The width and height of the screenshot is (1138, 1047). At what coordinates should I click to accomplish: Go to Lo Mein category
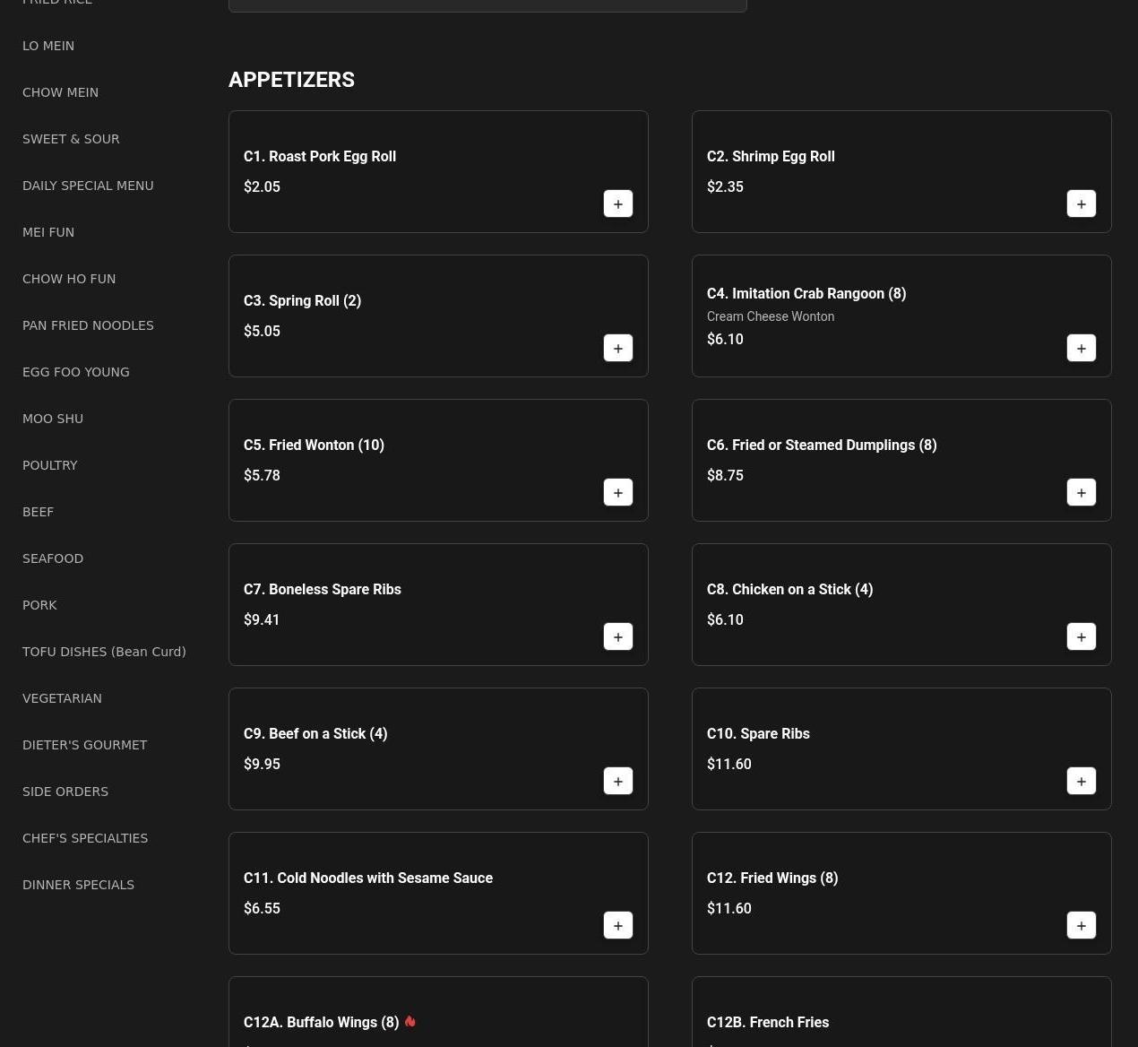[x=48, y=46]
